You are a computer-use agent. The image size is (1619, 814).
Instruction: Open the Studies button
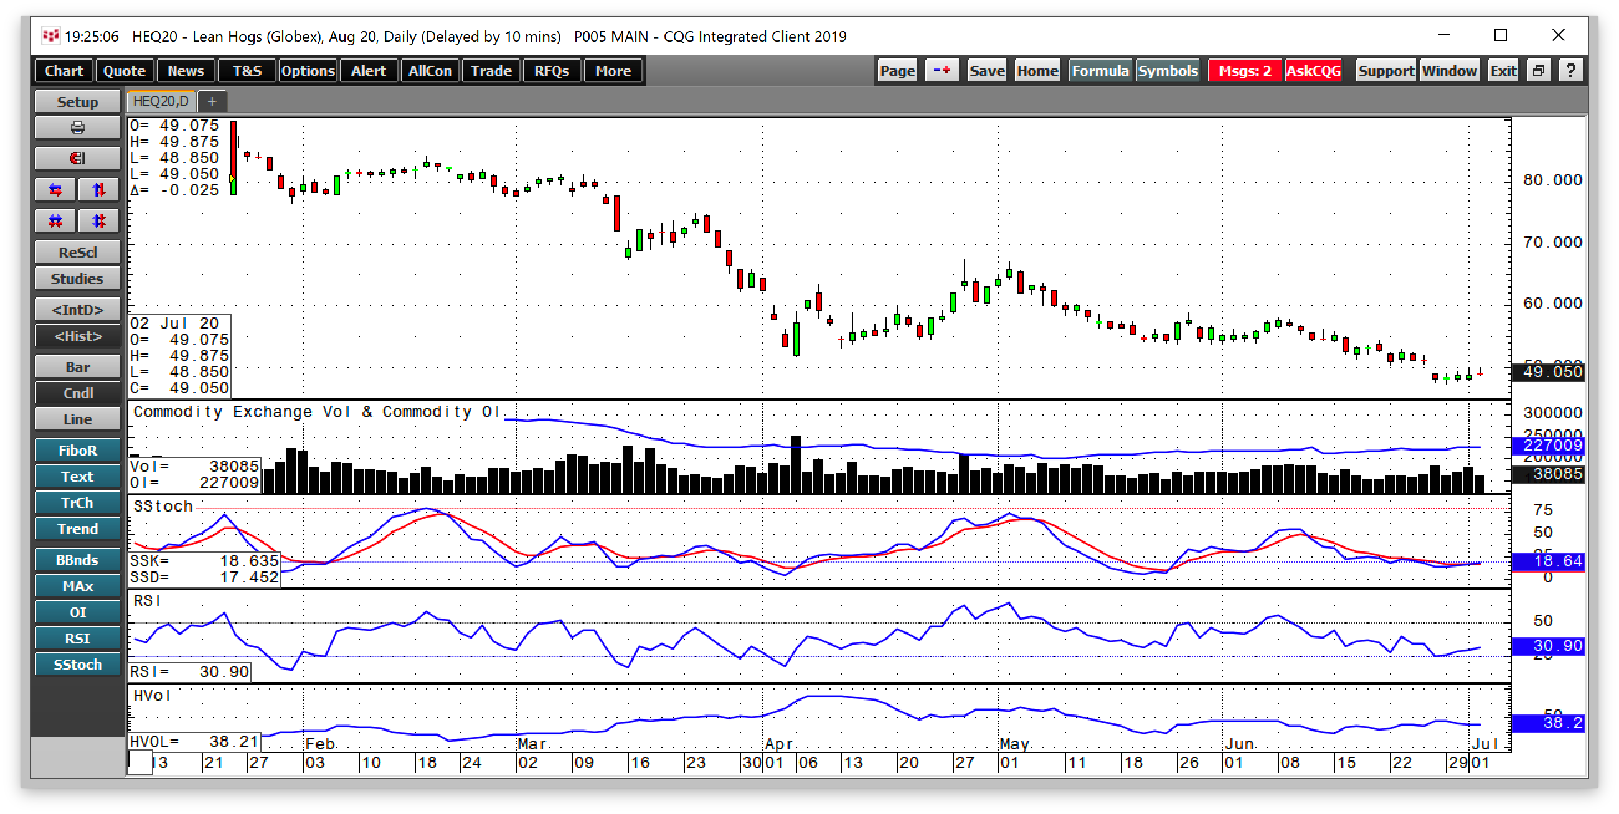[x=77, y=278]
